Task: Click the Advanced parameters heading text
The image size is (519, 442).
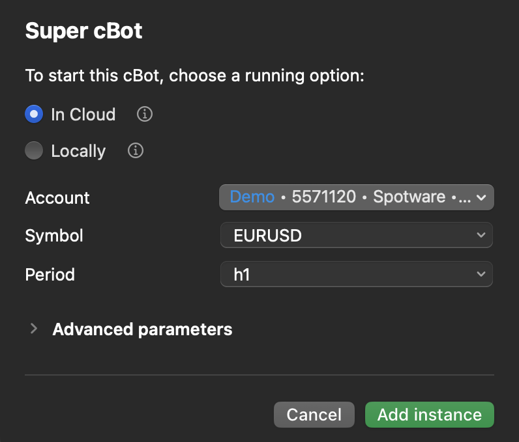Action: click(x=142, y=329)
